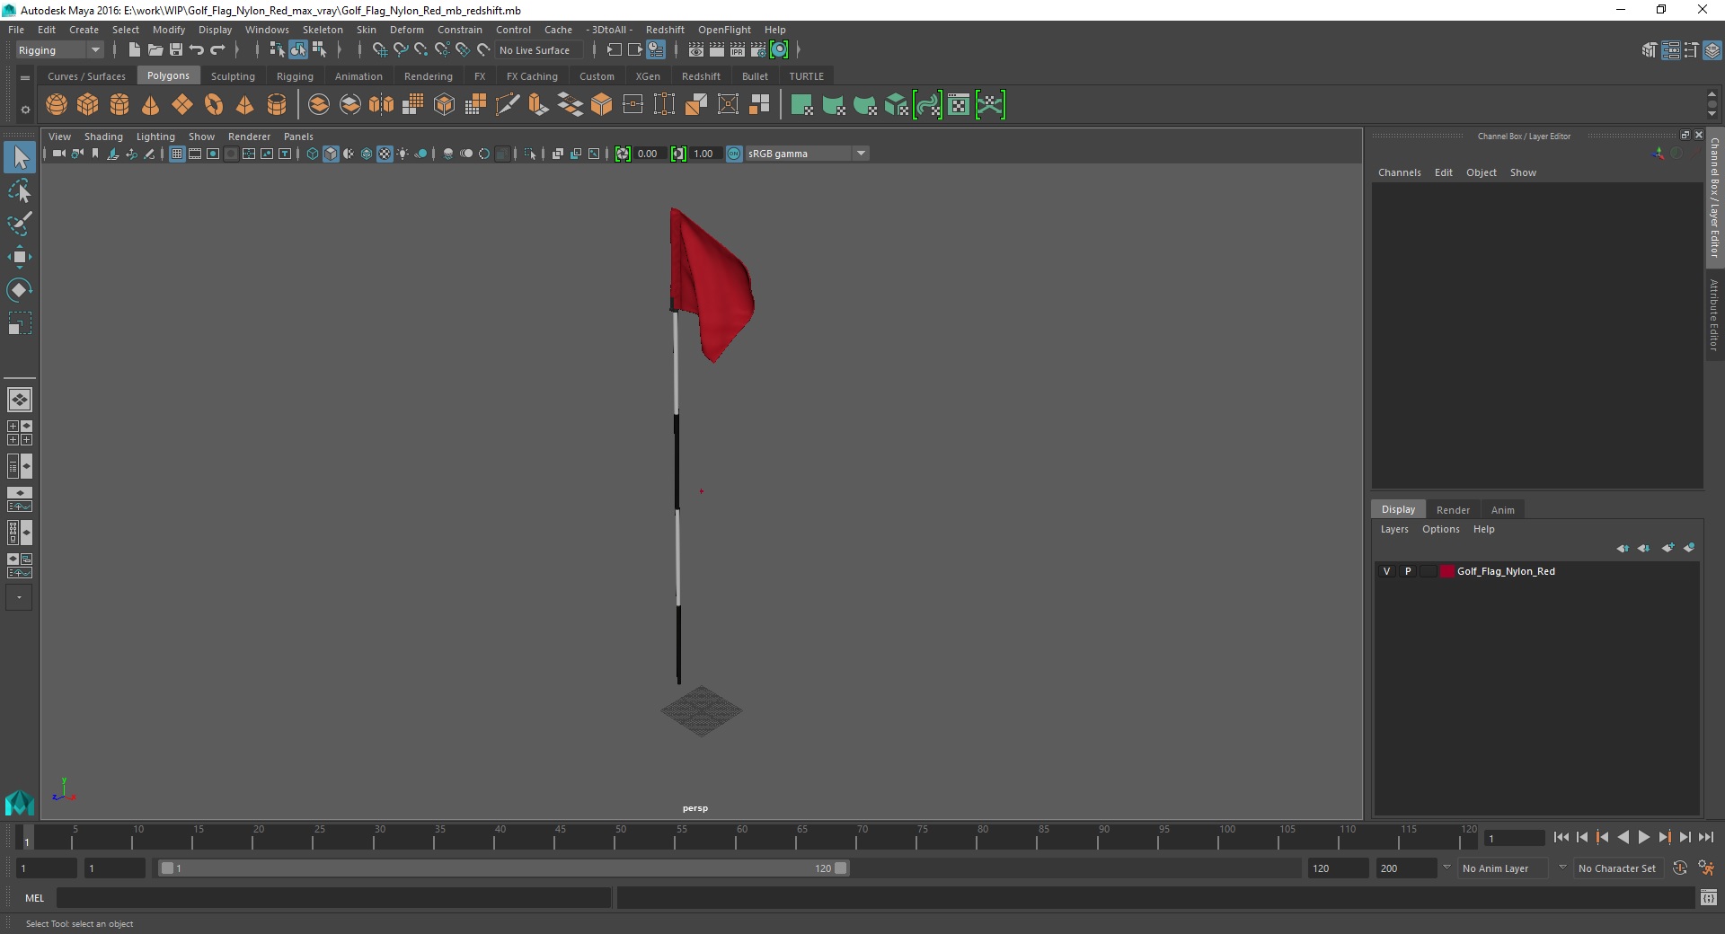Activate the Scale tool in the toolbox

19,323
